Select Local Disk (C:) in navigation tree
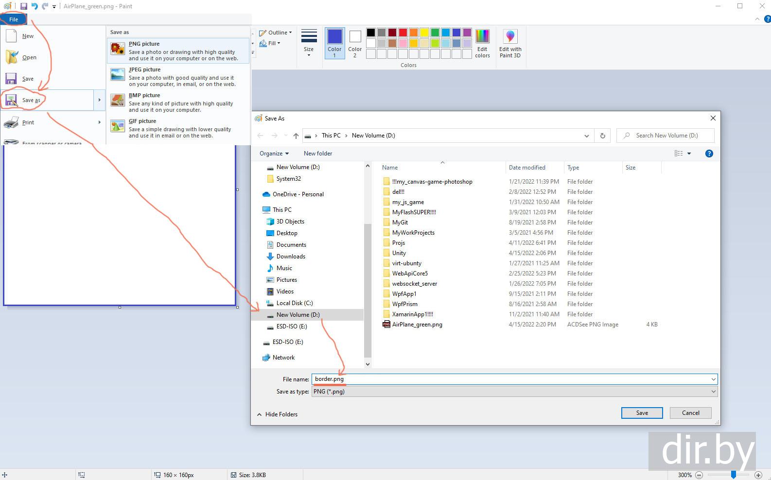Viewport: 771px width, 480px height. [294, 303]
